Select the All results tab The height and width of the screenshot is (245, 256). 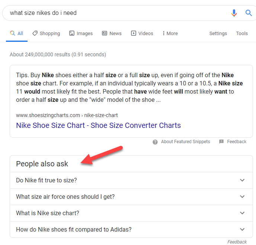(17, 34)
